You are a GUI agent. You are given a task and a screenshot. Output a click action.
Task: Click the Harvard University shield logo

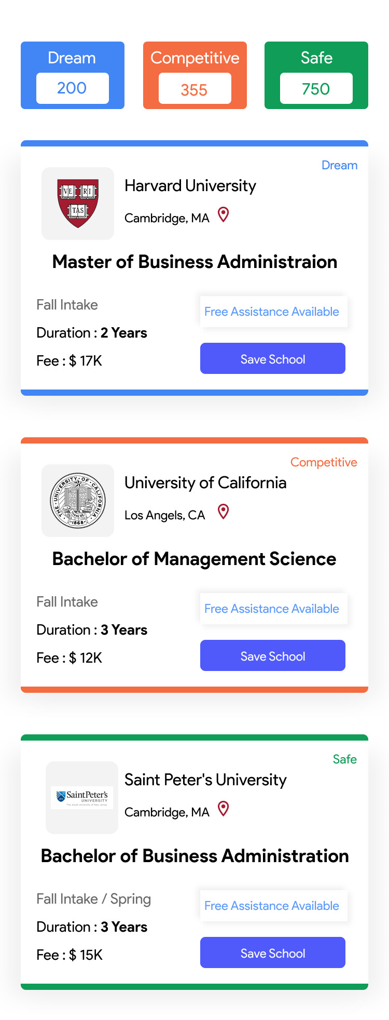coord(78,204)
